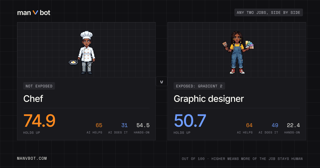Image resolution: width=320 pixels, height=168 pixels.
Task: Click Graphic designer's 'AI HELPS' value 64
Action: pos(249,125)
